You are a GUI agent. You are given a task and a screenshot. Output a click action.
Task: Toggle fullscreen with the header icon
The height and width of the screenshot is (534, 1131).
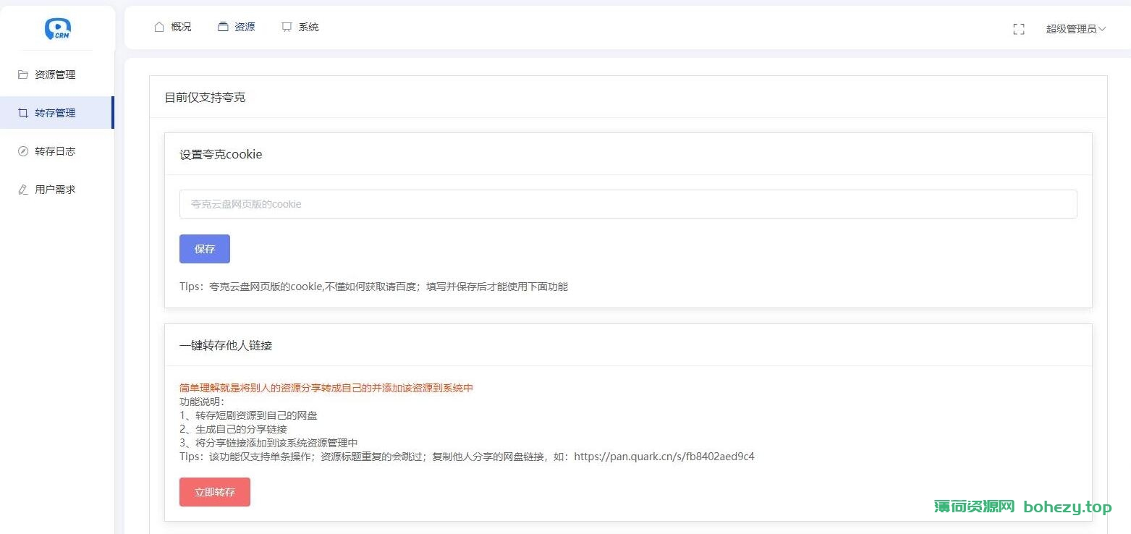click(x=1019, y=29)
